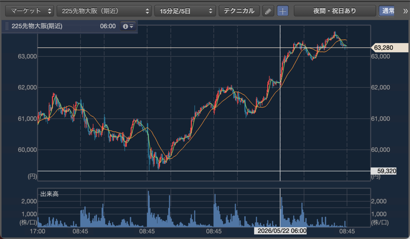Toggle the crosshair cursor button
This screenshot has height=239, width=410.
pyautogui.click(x=283, y=11)
